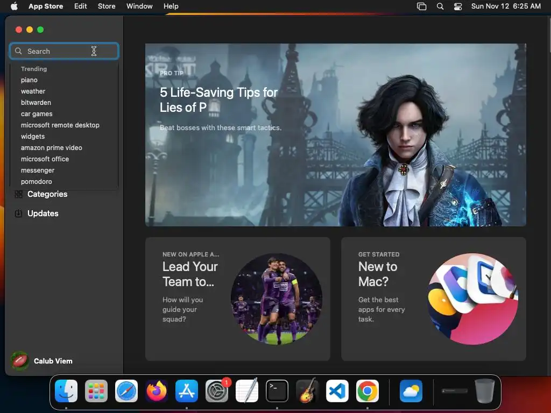Click the App Store Dock icon
The width and height of the screenshot is (551, 413).
pyautogui.click(x=187, y=391)
